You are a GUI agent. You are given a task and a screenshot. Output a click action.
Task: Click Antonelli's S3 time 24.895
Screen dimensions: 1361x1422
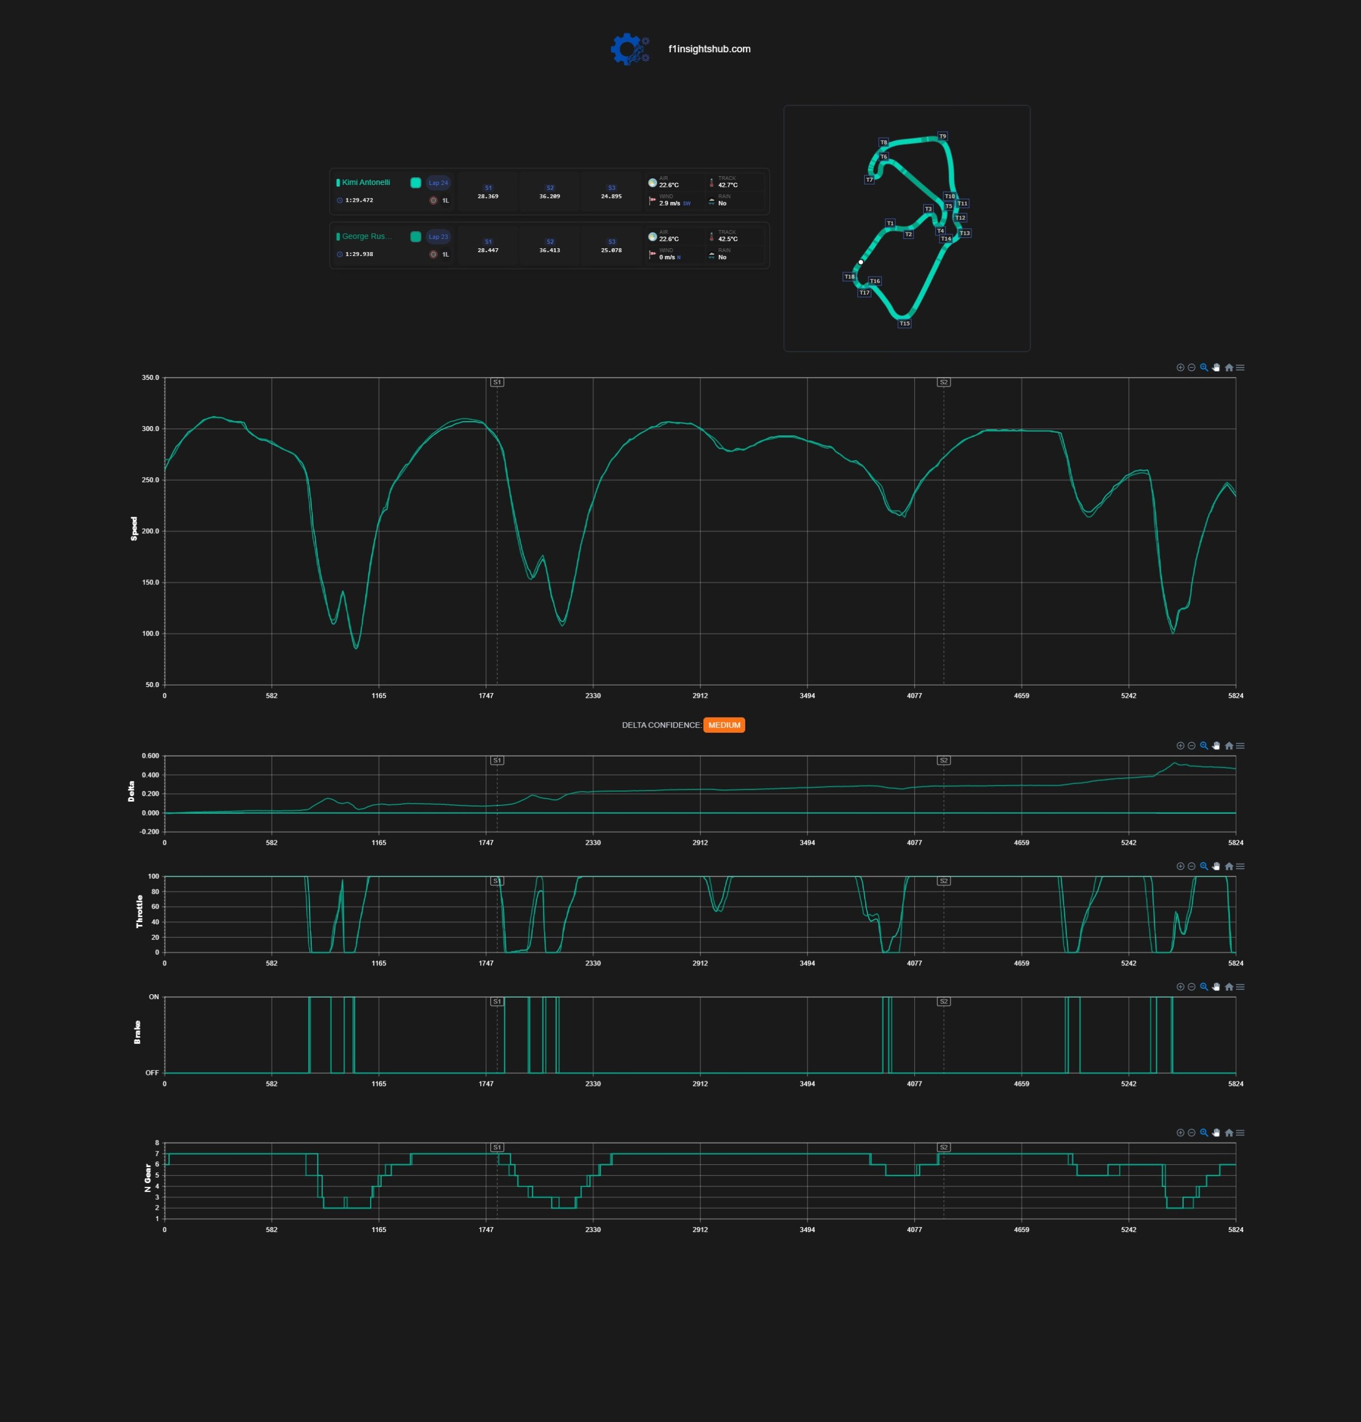[x=611, y=197]
